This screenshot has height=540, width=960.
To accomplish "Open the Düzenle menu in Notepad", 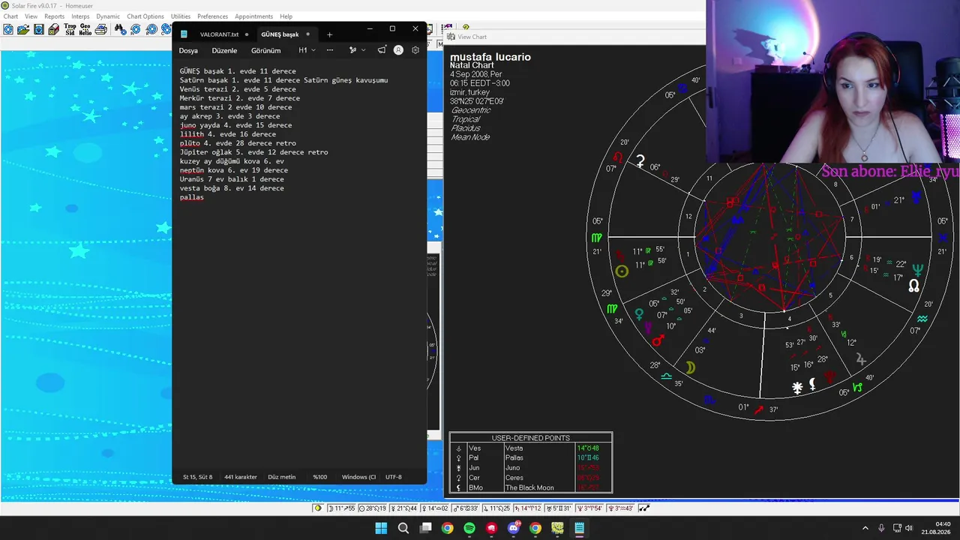I will pyautogui.click(x=224, y=50).
